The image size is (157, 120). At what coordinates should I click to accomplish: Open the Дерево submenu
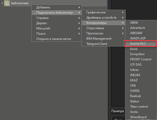tap(57, 23)
